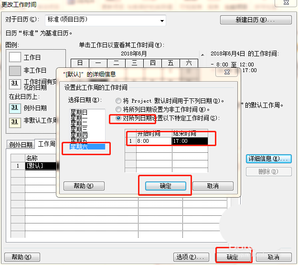Click the 非默认工作周 legend icon
Viewport: 298px width, 265px height.
tap(15, 121)
